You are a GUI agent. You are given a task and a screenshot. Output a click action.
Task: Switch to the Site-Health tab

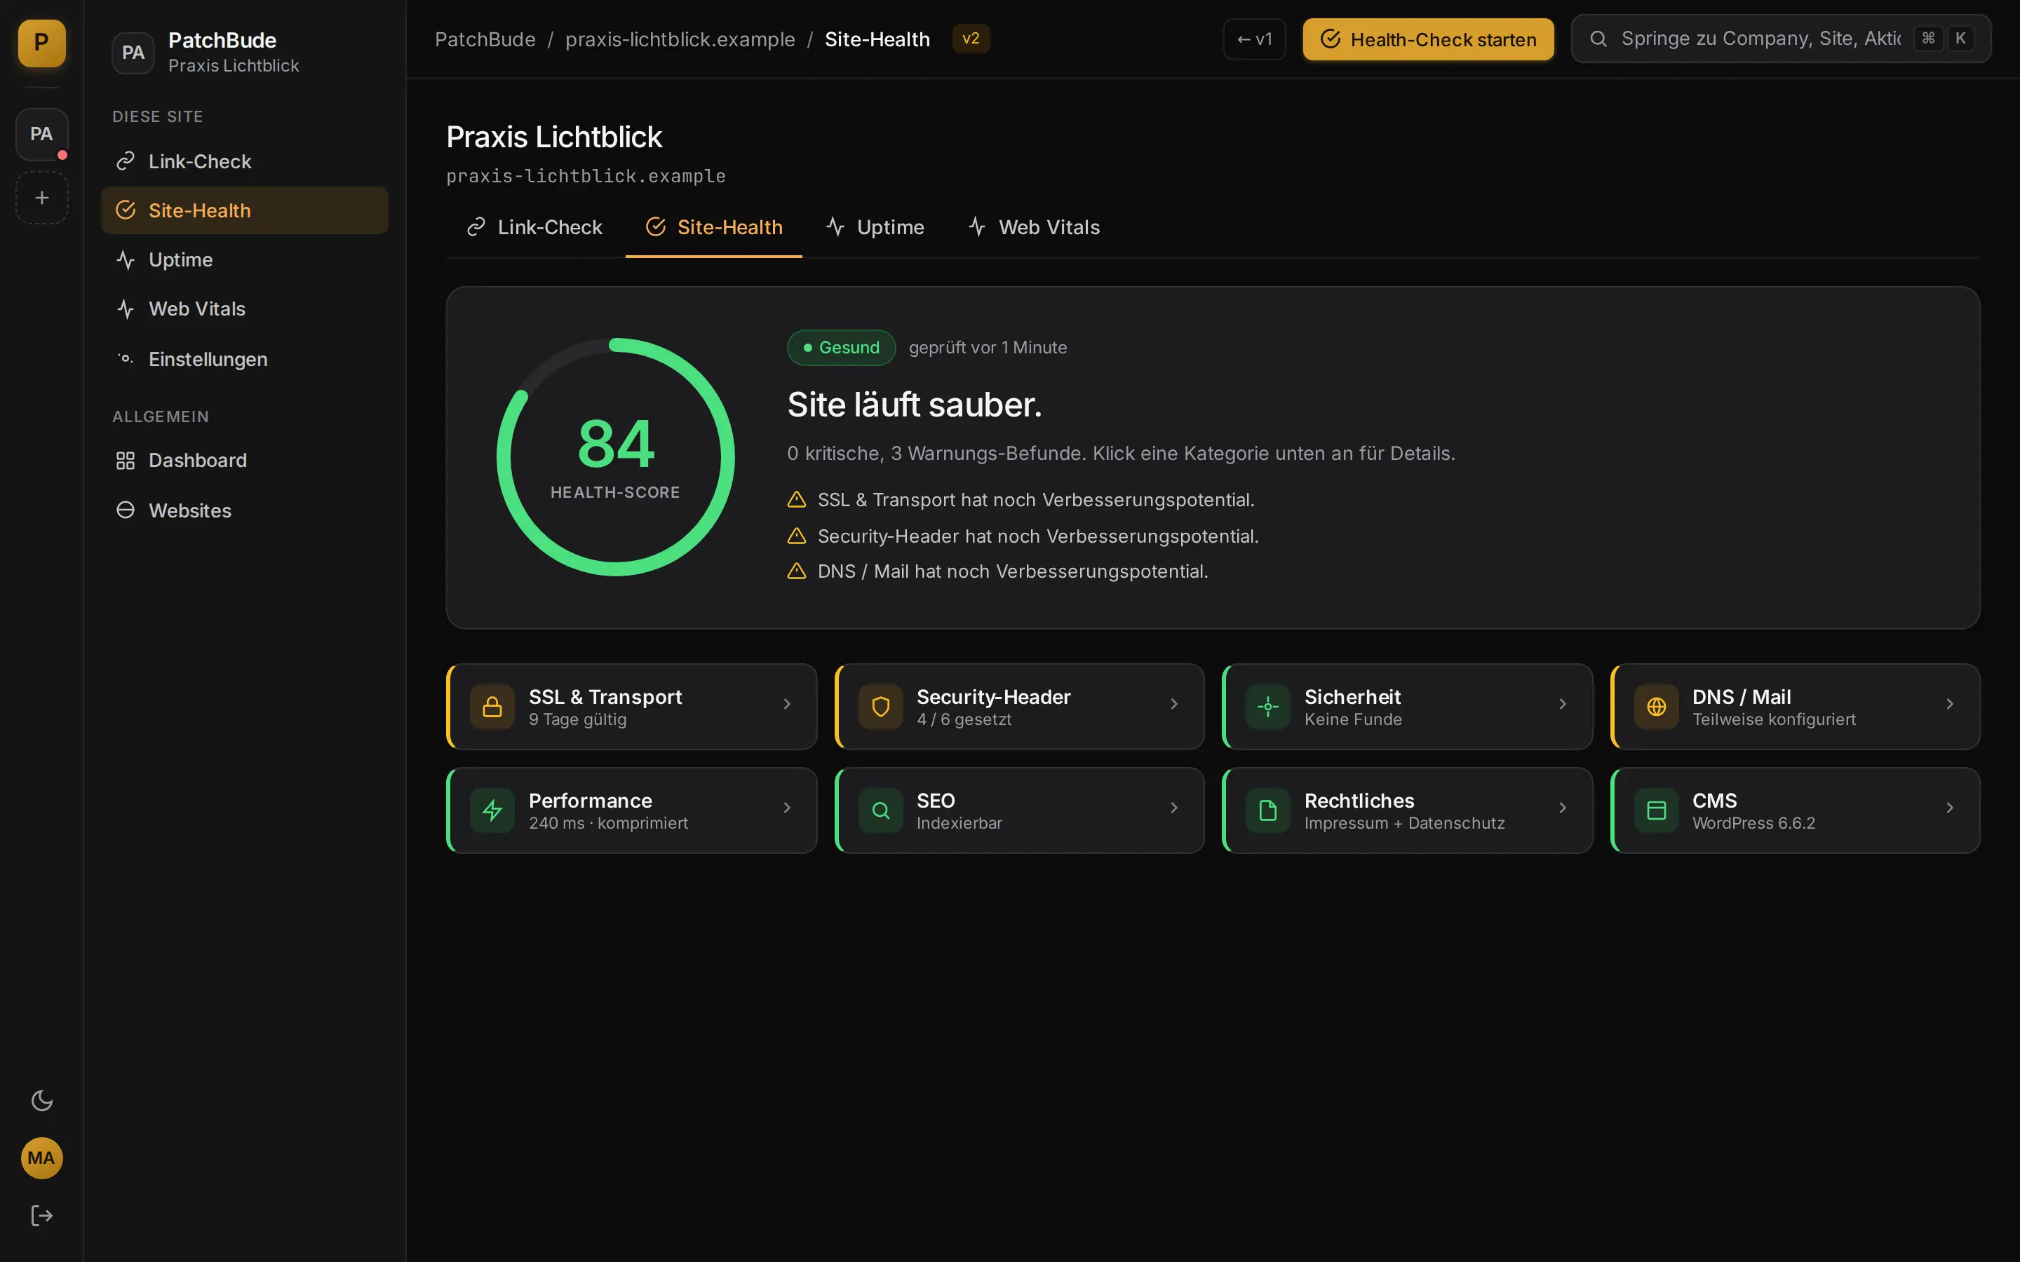714,227
